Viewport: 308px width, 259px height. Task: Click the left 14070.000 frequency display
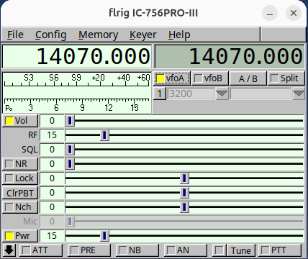[77, 57]
